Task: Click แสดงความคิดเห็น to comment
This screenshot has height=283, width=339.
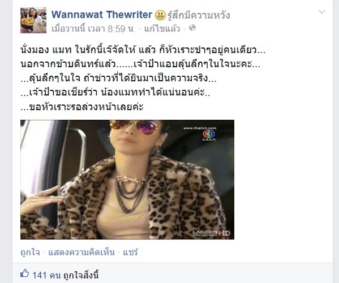Action: [x=81, y=252]
